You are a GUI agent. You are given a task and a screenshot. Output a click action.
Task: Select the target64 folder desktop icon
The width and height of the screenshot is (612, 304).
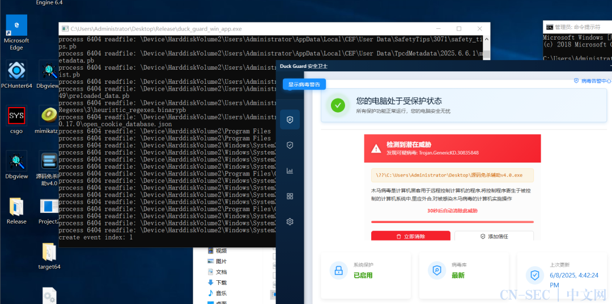[x=49, y=256]
